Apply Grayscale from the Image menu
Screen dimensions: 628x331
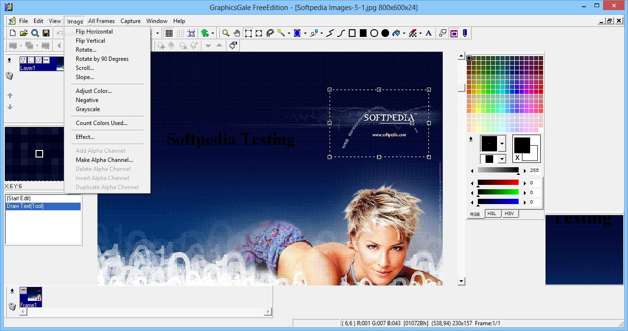pos(88,109)
